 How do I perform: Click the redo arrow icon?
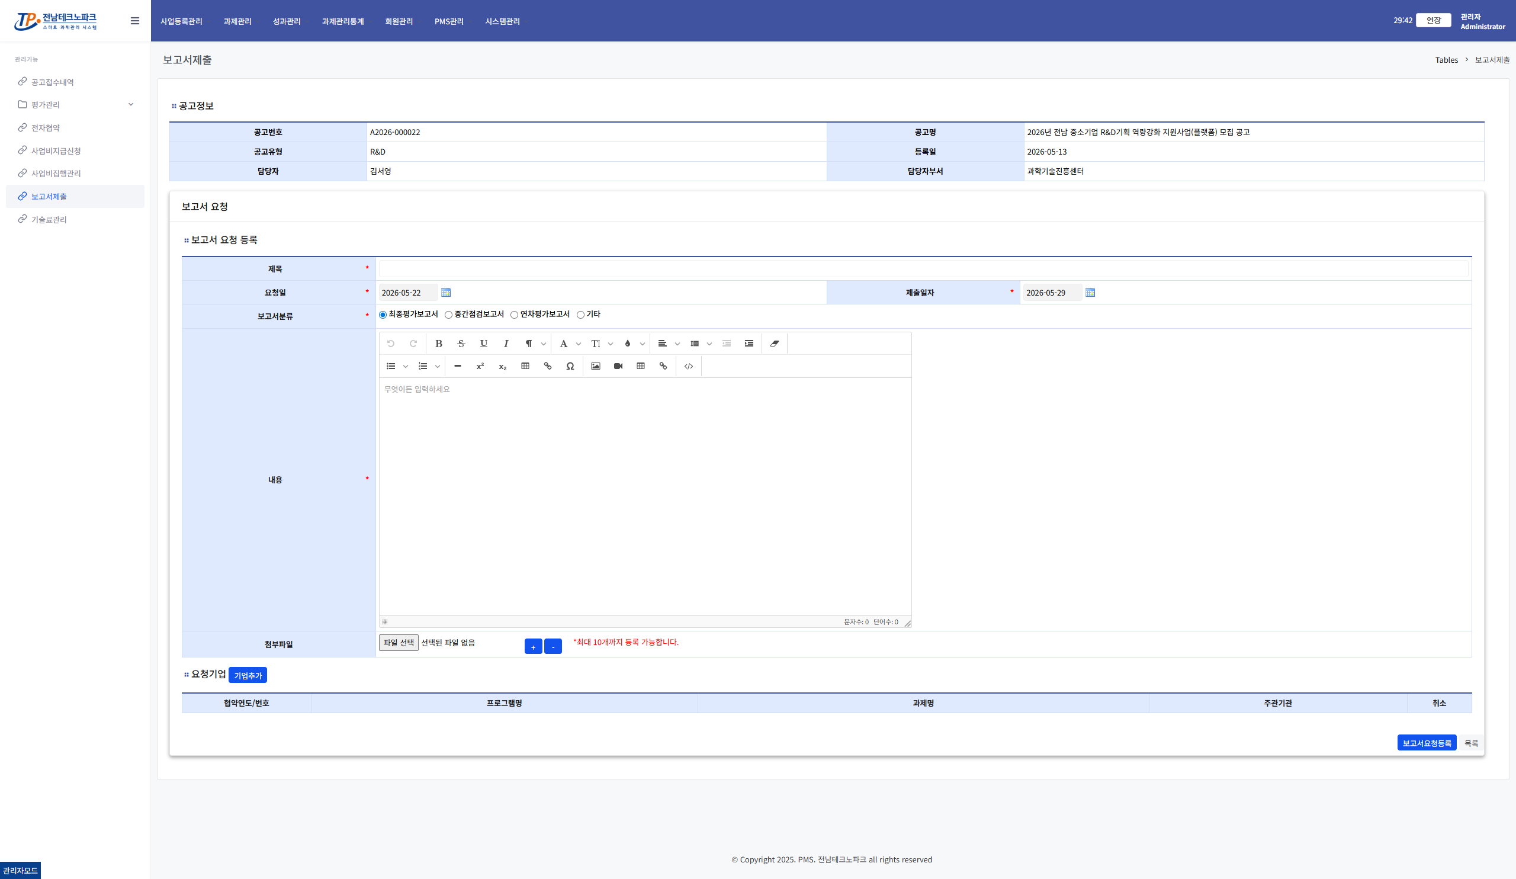coord(413,344)
